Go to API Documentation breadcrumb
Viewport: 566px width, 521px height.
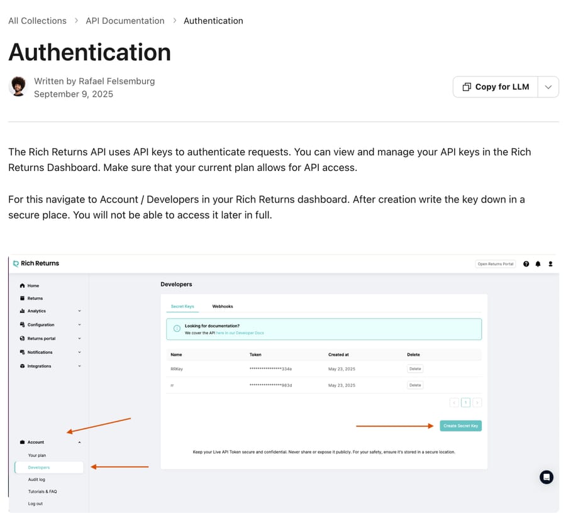125,21
